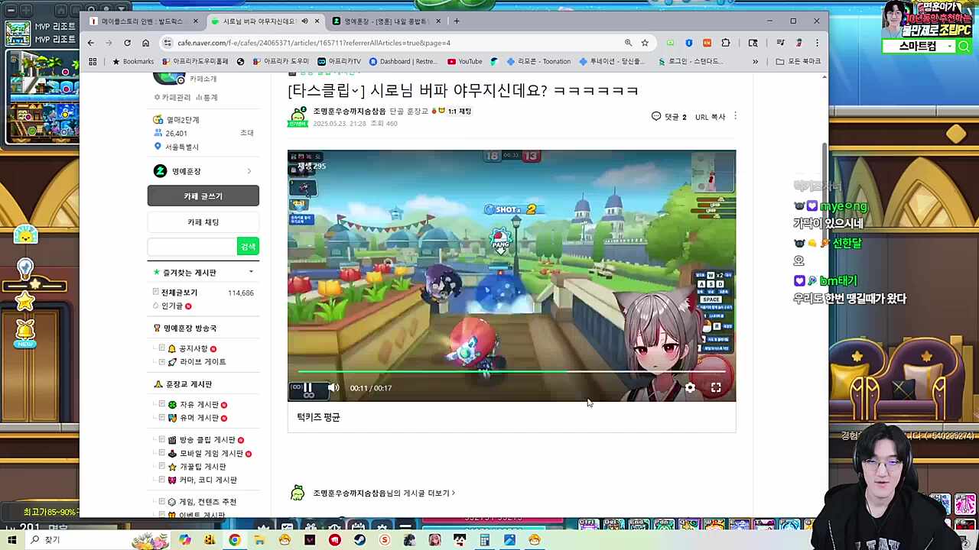The width and height of the screenshot is (979, 550).
Task: Open the video player settings gear
Action: [690, 388]
